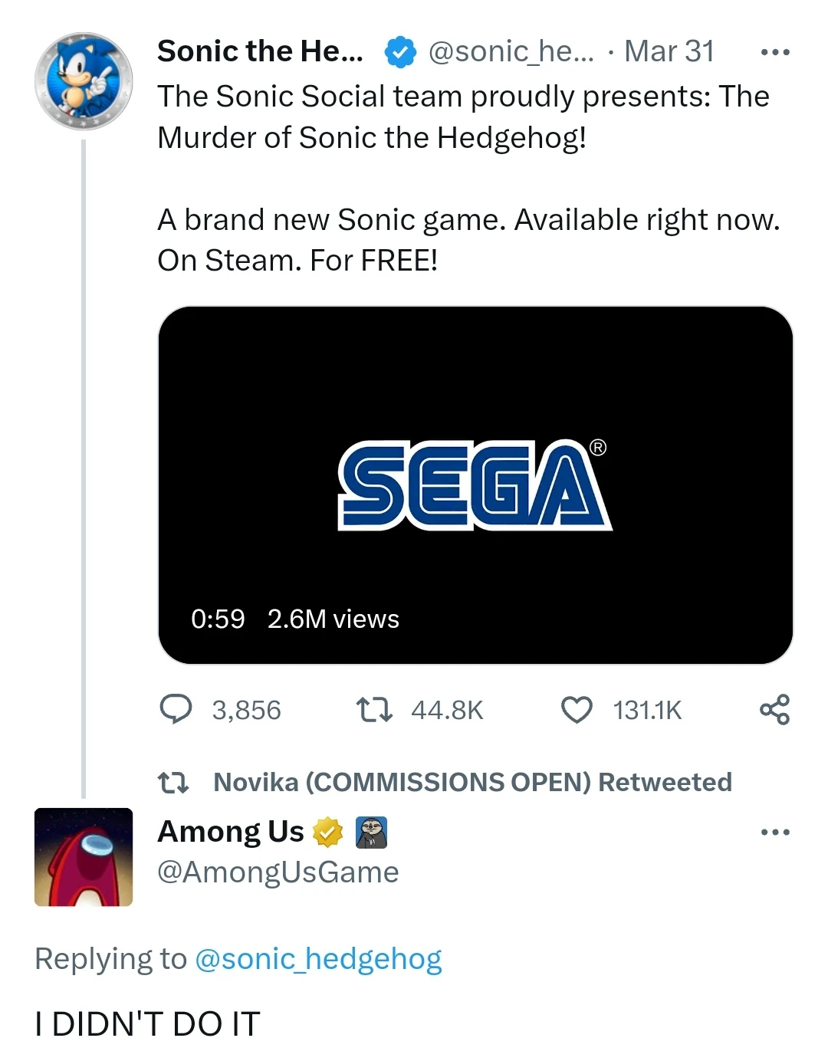Viewport: 828px width, 1061px height.
Task: Click the @AmongUsGame handle
Action: pyautogui.click(x=278, y=872)
